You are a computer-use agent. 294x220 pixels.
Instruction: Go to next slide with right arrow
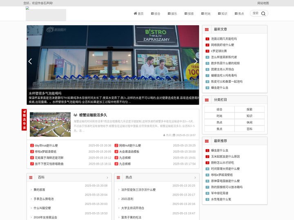pyautogui.click(x=195, y=61)
